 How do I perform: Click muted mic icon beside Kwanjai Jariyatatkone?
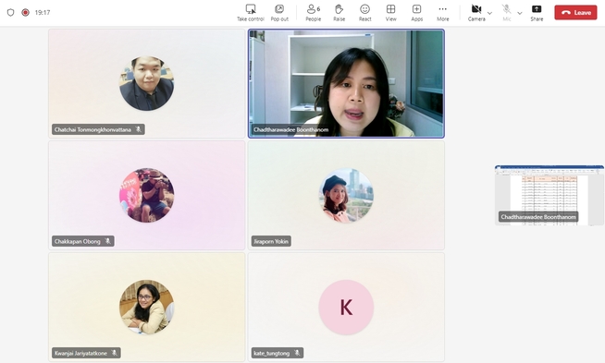click(x=114, y=353)
